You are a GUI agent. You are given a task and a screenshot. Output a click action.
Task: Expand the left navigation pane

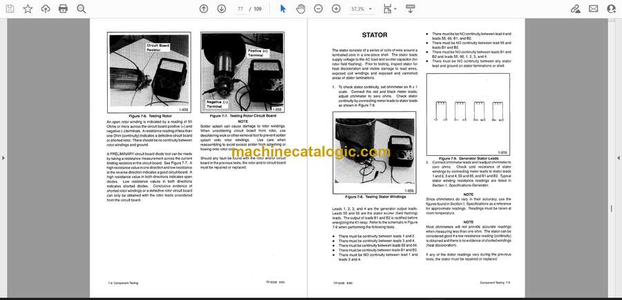click(3, 158)
